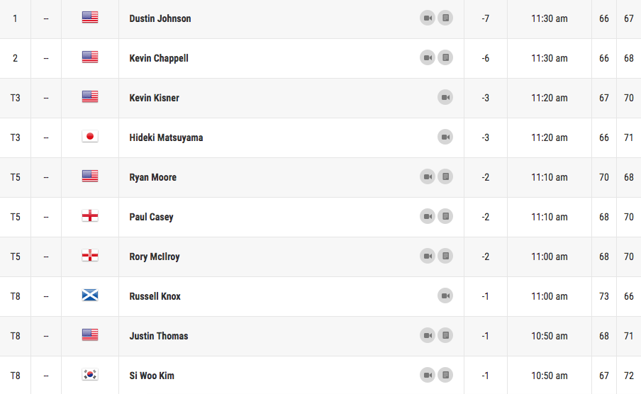Click Russell Knox's video camera icon

click(445, 295)
